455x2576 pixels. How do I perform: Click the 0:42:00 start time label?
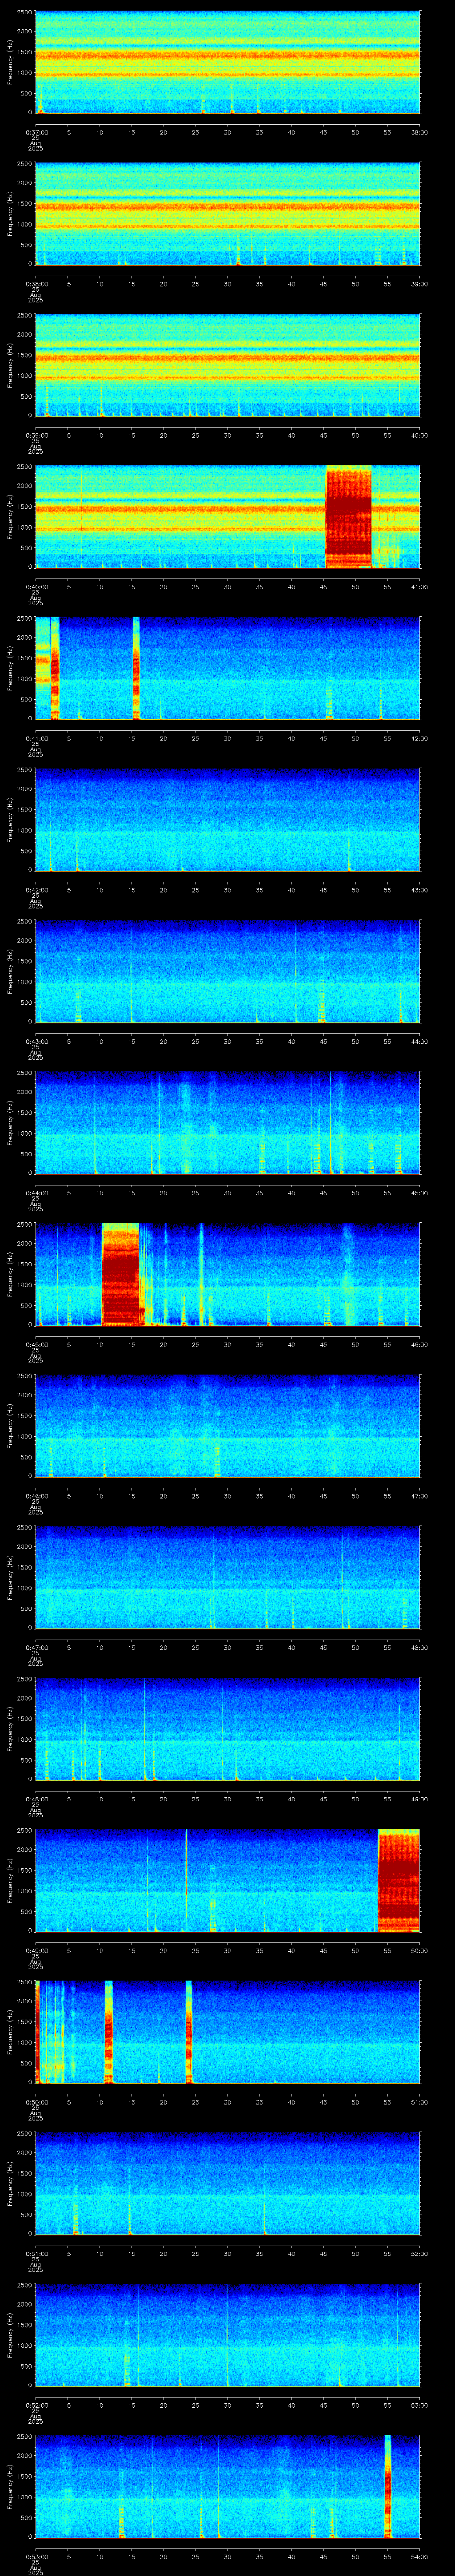tap(36, 890)
